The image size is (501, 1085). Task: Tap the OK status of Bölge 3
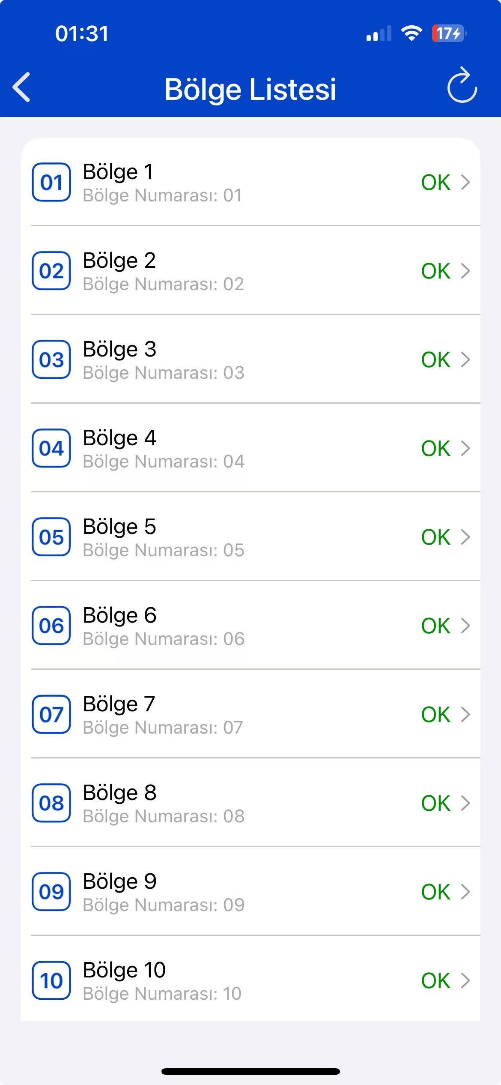pyautogui.click(x=435, y=360)
